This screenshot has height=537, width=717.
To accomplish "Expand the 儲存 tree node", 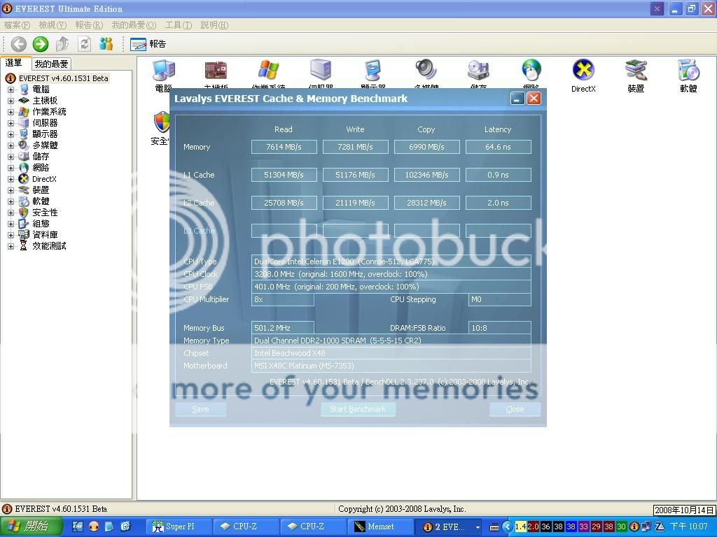I will coord(11,157).
